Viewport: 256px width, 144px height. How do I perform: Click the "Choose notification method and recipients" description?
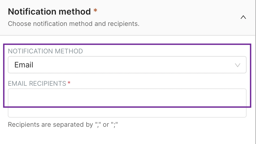[73, 24]
